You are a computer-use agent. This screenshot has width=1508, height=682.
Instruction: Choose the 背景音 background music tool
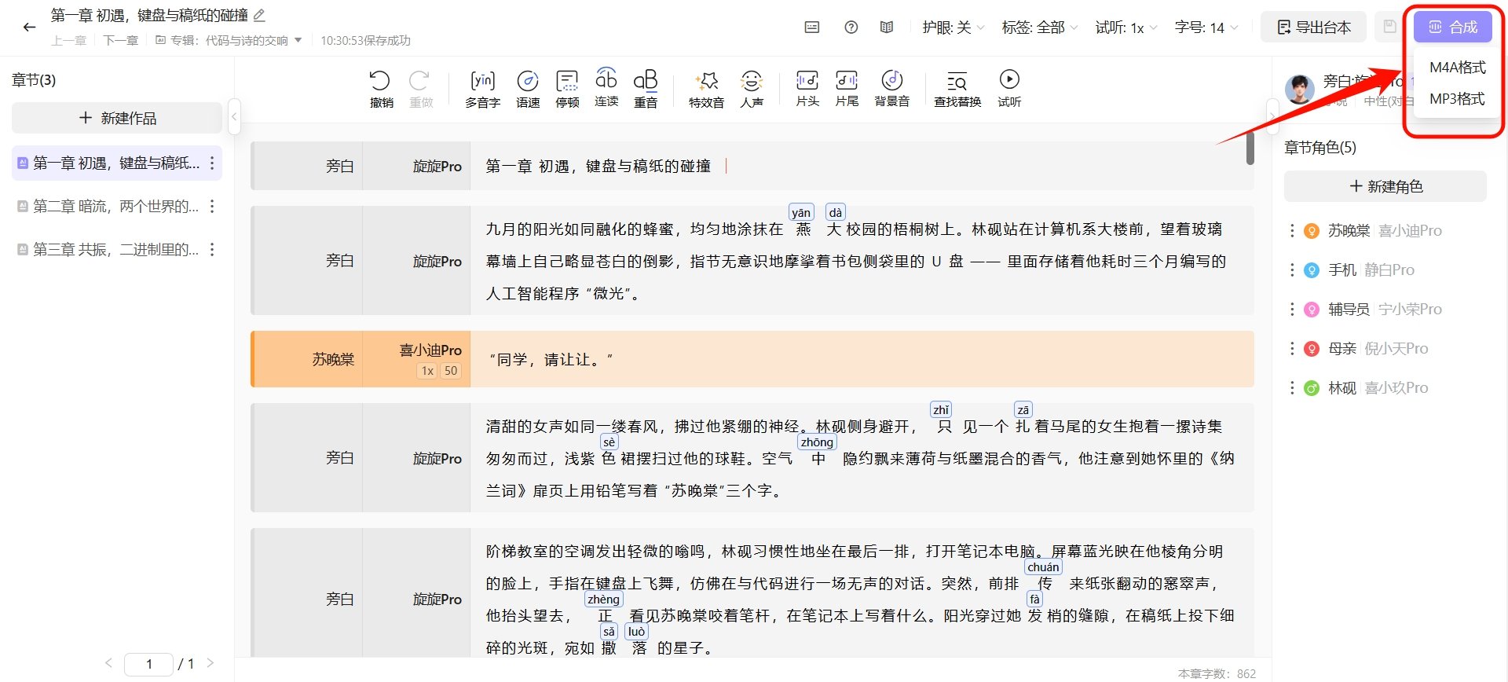(891, 88)
